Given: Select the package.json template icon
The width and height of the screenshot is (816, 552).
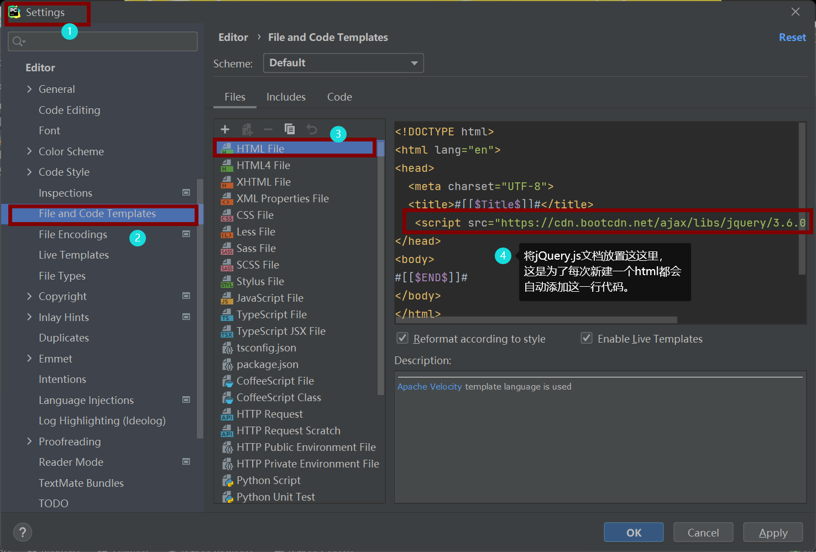Looking at the screenshot, I should [227, 365].
